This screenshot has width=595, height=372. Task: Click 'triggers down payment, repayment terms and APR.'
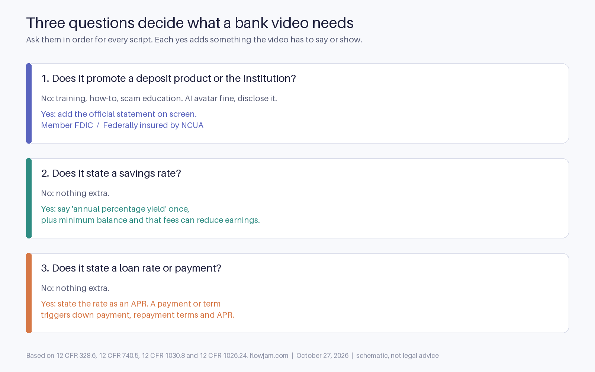tap(138, 315)
